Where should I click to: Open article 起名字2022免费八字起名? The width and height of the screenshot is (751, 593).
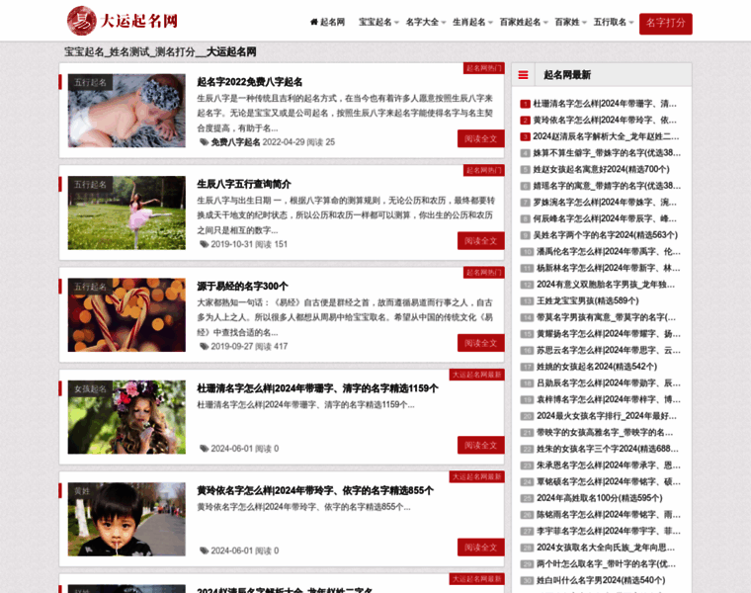coord(250,82)
